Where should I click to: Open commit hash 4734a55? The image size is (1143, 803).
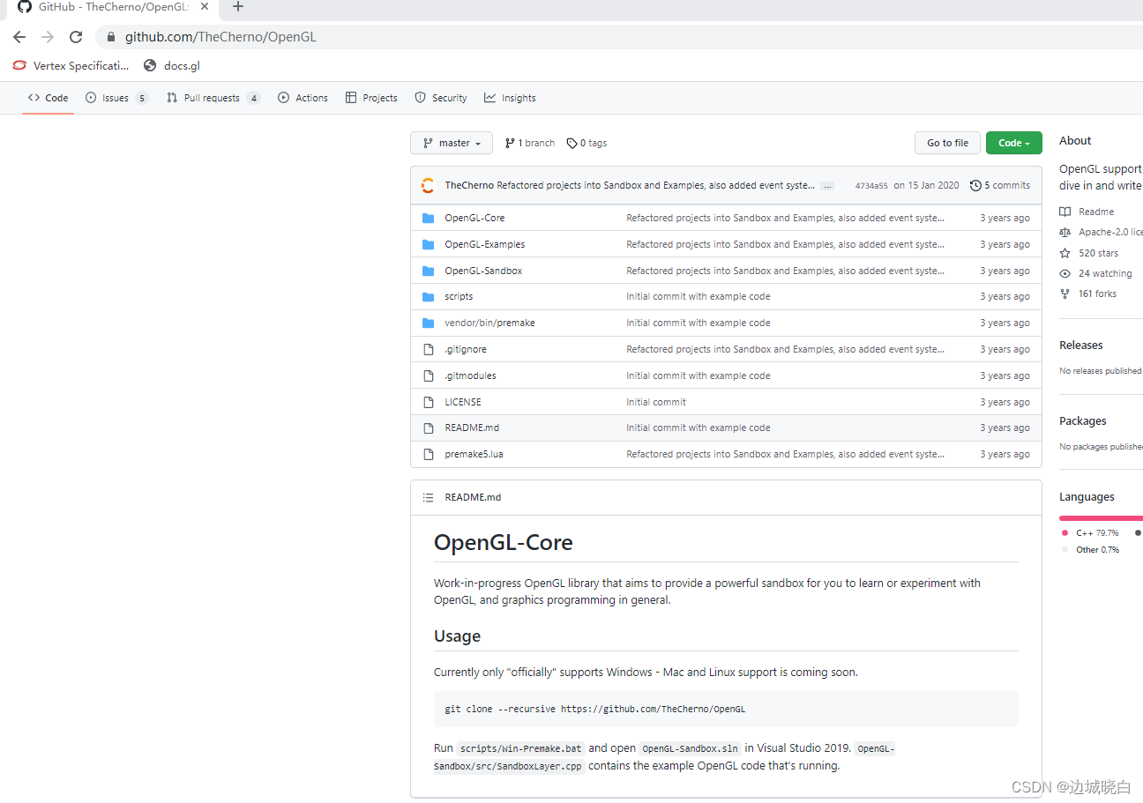[871, 186]
